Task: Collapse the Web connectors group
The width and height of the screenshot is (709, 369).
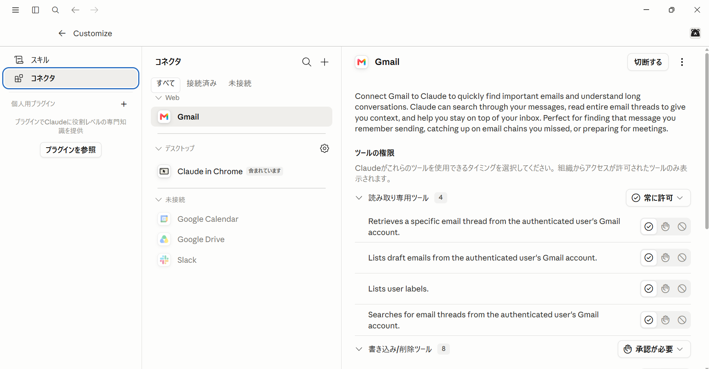Action: 159,98
